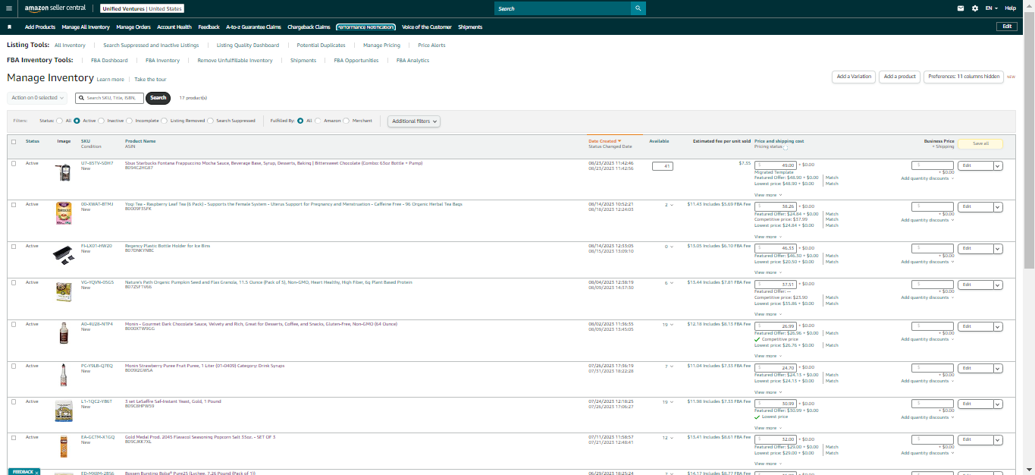Screen dimensions: 1035x475
Task: Click the LeSaffre Instant Yeast thumbnail
Action: pyautogui.click(x=64, y=411)
